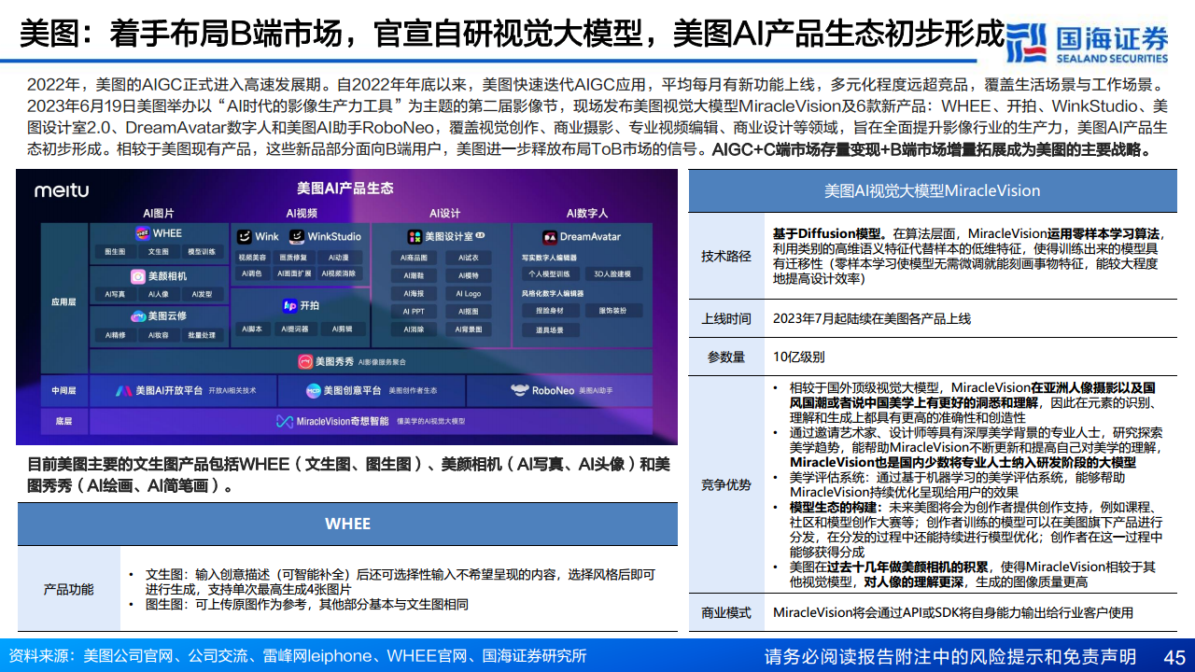The height and width of the screenshot is (672, 1195).
Task: Select the 文生图 chip under WHEE
Action: coord(159,252)
